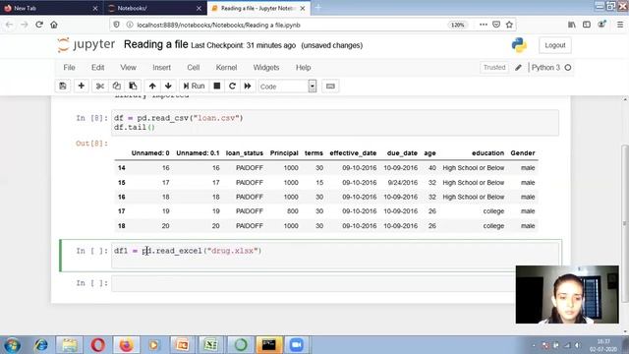The image size is (629, 354).
Task: Go back in browser history
Action: [x=9, y=25]
